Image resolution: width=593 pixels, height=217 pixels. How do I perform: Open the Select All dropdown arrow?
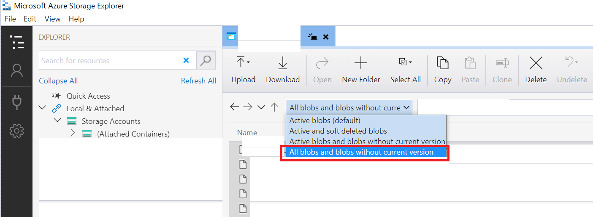coord(410,62)
